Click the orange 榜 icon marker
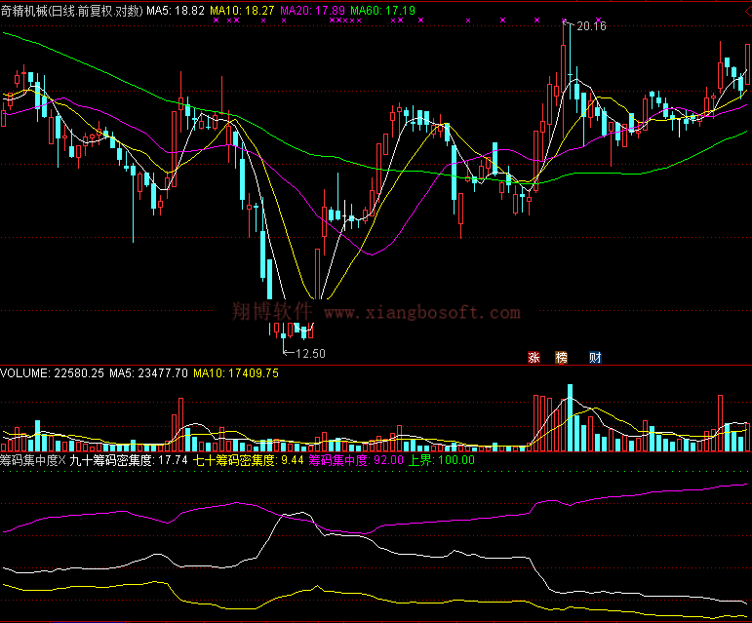Screen dimensions: 752x623 [561, 358]
